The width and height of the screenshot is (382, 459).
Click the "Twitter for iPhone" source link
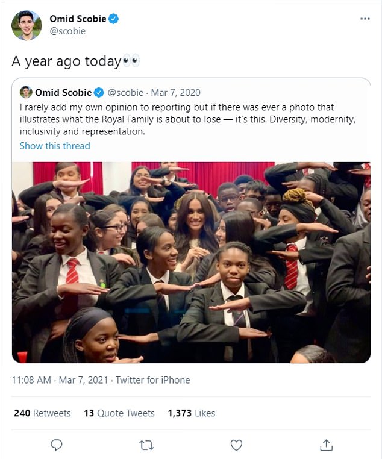[x=152, y=380]
